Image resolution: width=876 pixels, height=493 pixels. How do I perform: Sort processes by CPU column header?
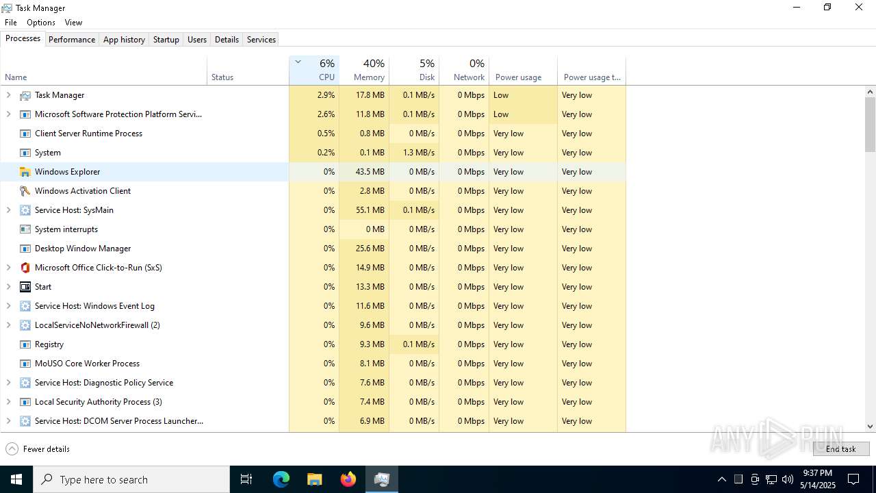tap(314, 71)
